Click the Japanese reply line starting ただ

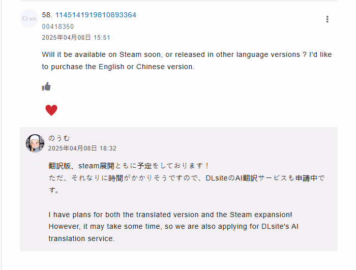pyautogui.click(x=186, y=177)
